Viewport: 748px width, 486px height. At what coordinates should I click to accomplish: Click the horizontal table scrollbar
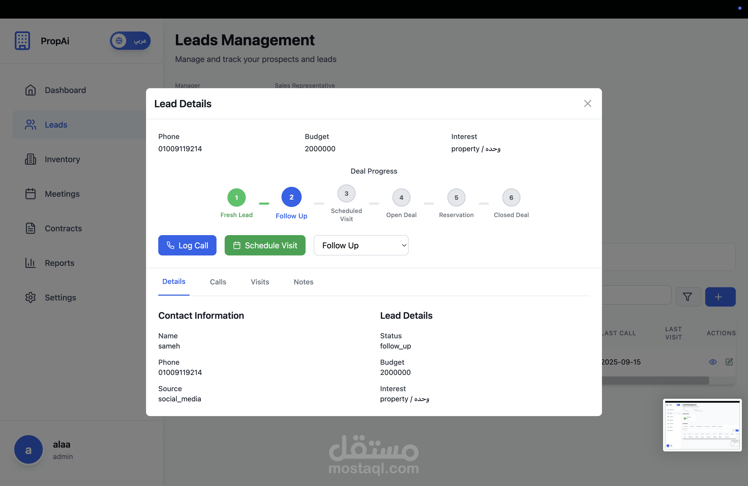pyautogui.click(x=655, y=381)
